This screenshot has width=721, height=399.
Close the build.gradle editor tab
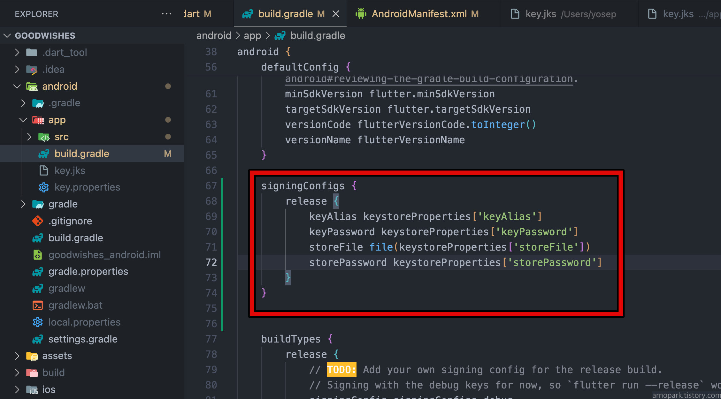pyautogui.click(x=336, y=14)
